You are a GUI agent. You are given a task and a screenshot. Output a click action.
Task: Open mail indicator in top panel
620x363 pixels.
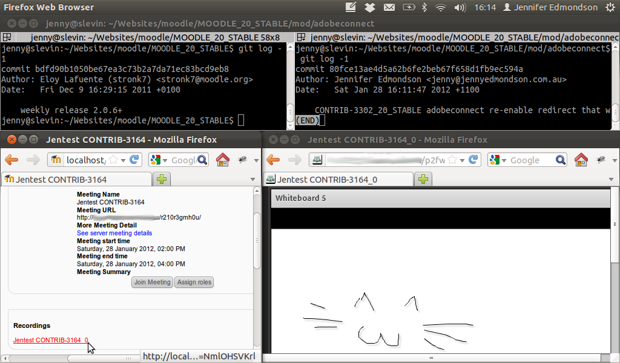[389, 7]
